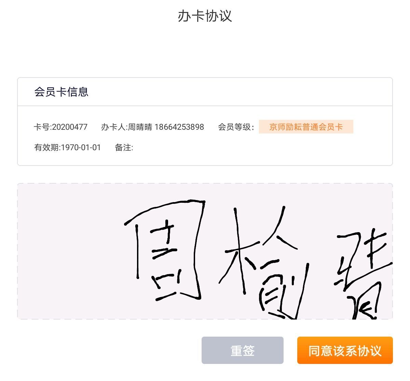The height and width of the screenshot is (381, 410).
Task: Click the 办卡协议 page title
Action: coord(205,16)
